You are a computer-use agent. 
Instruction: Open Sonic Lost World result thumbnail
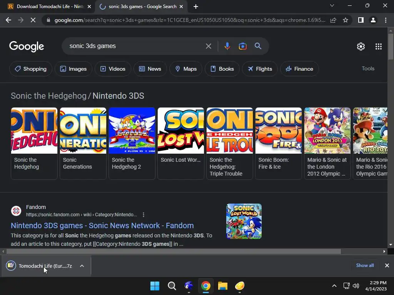pyautogui.click(x=244, y=221)
